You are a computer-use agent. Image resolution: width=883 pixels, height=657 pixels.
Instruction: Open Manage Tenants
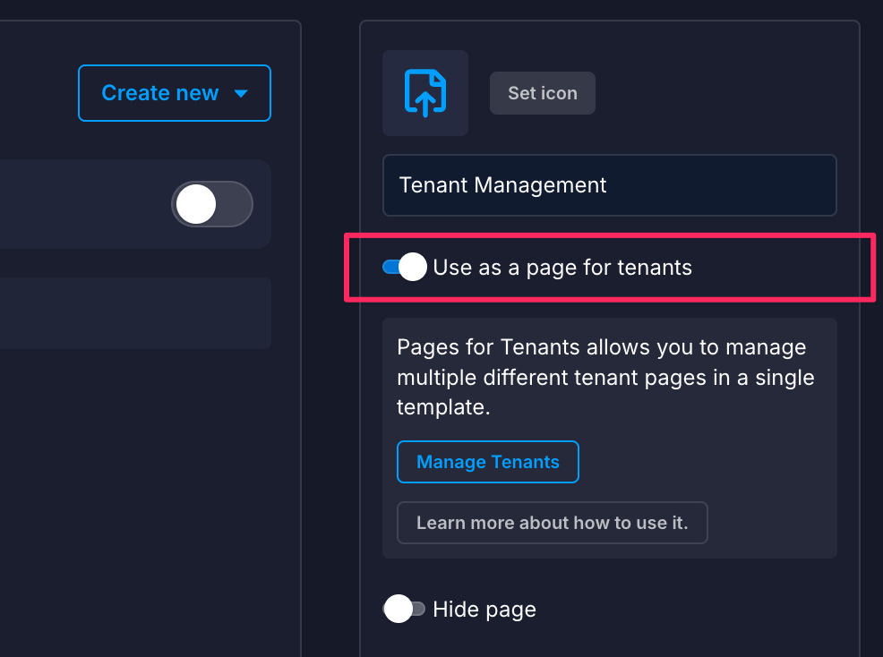488,462
